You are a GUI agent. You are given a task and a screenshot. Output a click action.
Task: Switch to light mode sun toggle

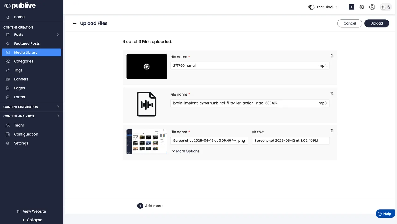383,7
